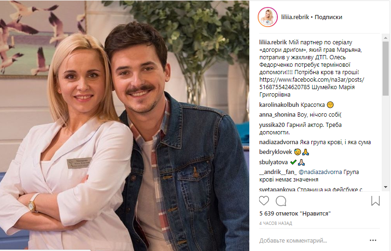This screenshot has height=251, width=391.
Task: View 5 639 likes list
Action: click(295, 214)
